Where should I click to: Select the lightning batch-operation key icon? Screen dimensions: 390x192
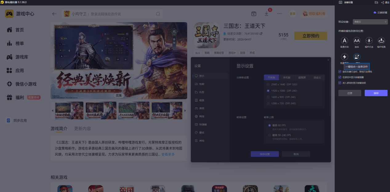pos(345,57)
